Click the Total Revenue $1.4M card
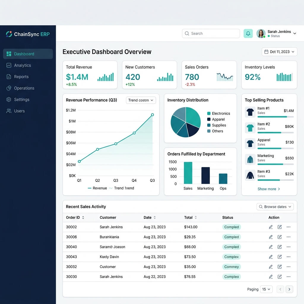304x304 pixels. (x=90, y=75)
